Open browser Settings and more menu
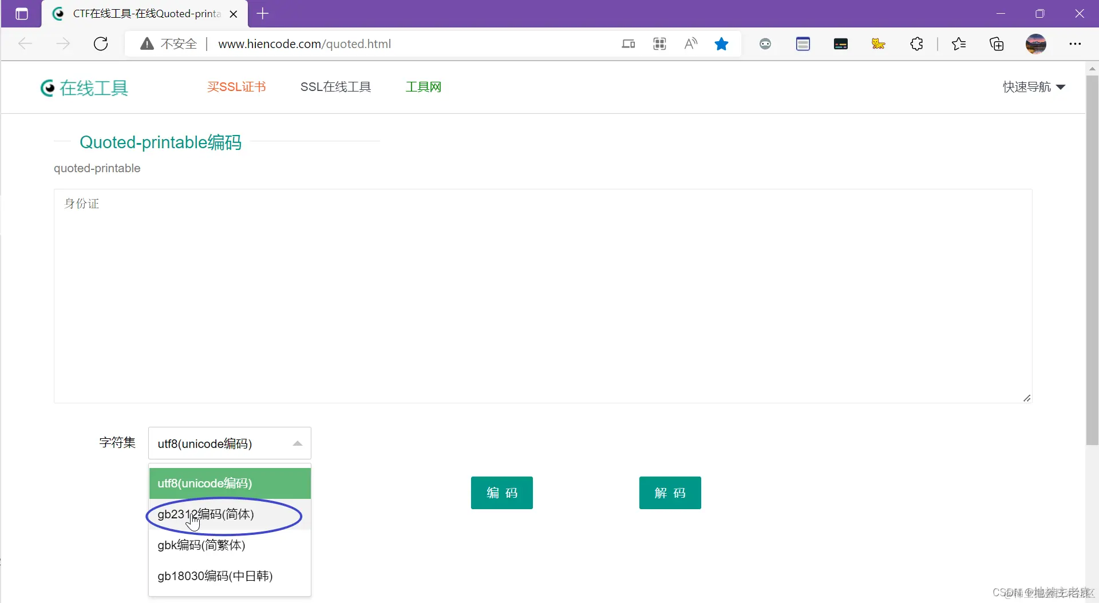Screen dimensions: 1099x603 (1075, 44)
